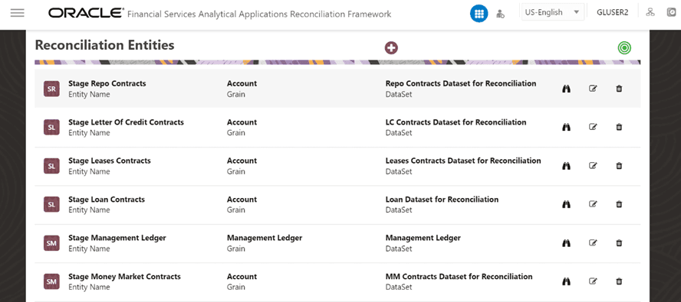Click the green target icon

tap(624, 47)
